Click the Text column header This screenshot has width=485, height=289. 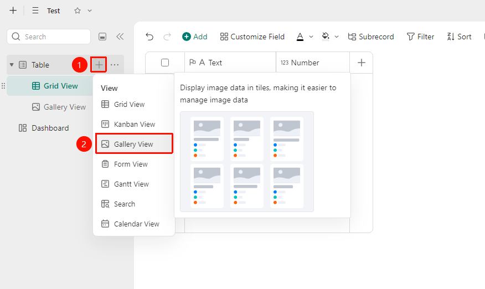(230, 63)
